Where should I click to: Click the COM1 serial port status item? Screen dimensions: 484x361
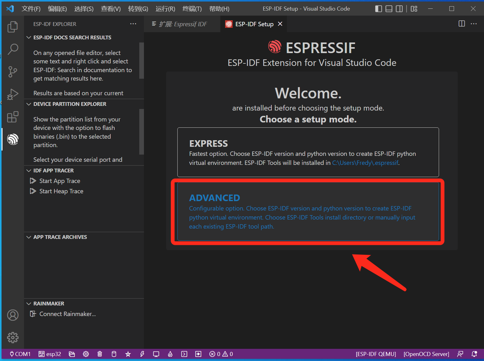[20, 354]
